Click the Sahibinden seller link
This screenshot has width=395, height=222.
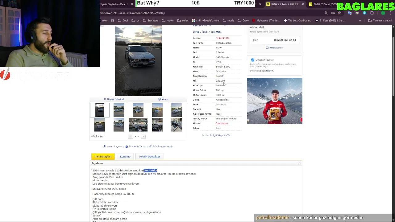[222, 123]
